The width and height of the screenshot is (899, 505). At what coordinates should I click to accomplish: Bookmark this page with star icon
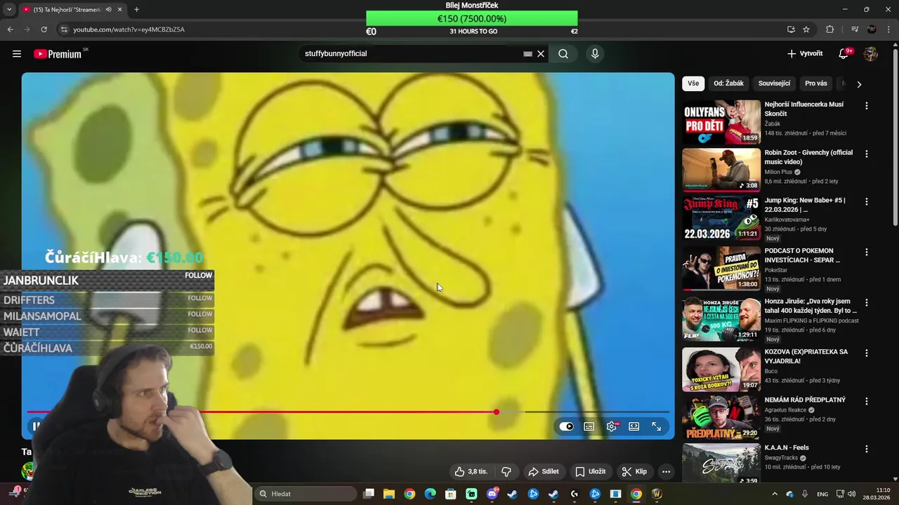point(806,29)
